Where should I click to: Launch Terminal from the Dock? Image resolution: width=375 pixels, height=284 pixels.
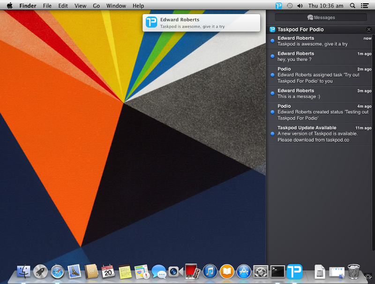click(x=277, y=271)
